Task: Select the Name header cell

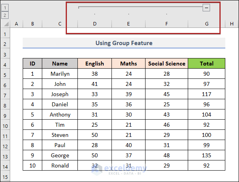Action: (x=60, y=64)
